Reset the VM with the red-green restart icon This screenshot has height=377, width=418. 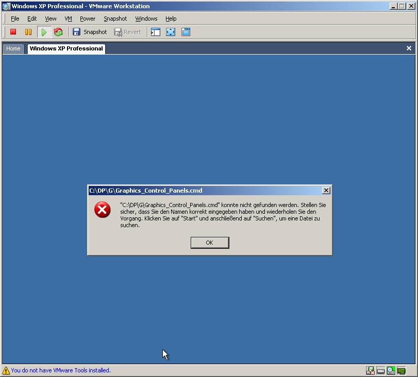(x=58, y=32)
